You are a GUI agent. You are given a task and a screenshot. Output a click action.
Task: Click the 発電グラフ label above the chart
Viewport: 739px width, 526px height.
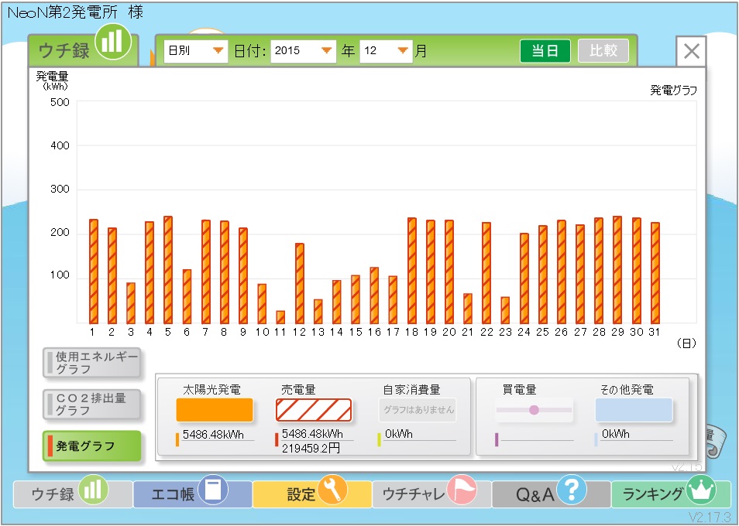tap(673, 91)
